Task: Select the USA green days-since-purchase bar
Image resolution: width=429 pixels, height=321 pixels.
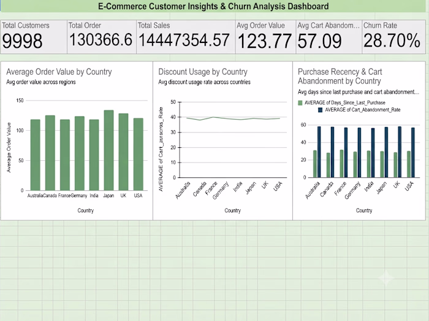Action: 409,164
